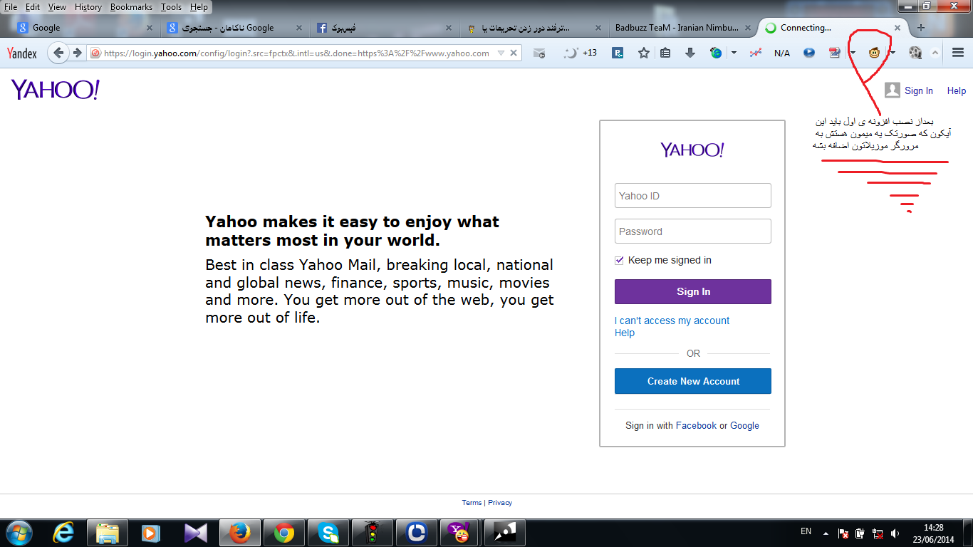This screenshot has height=547, width=973.
Task: Sign in with Facebook link
Action: tap(696, 425)
